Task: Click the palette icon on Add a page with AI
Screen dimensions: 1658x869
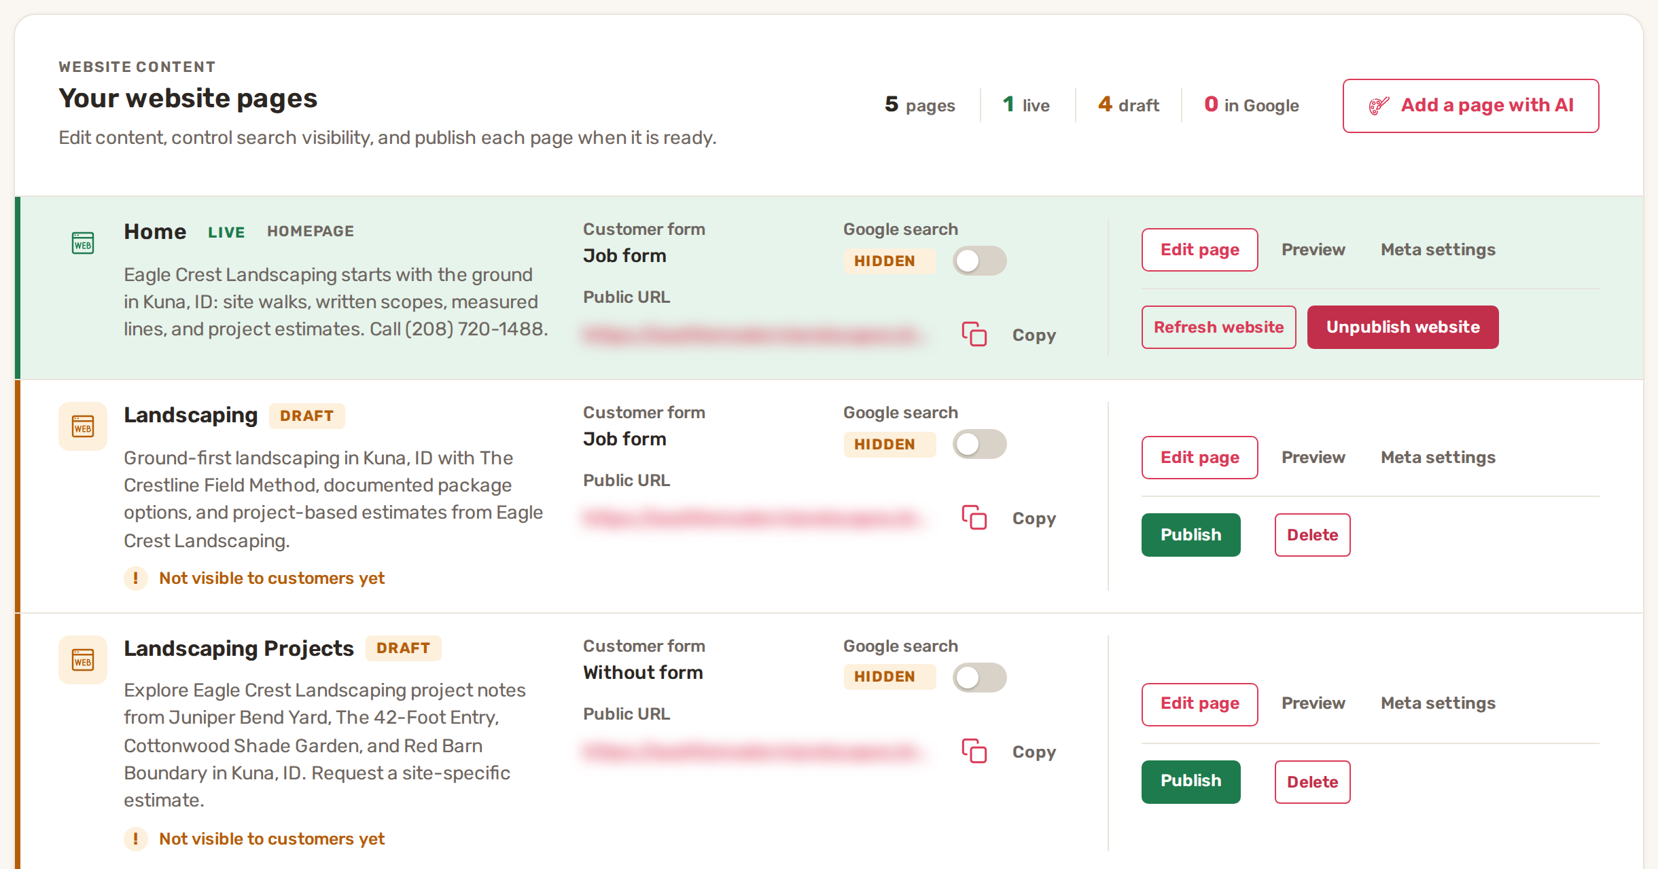Action: point(1379,105)
